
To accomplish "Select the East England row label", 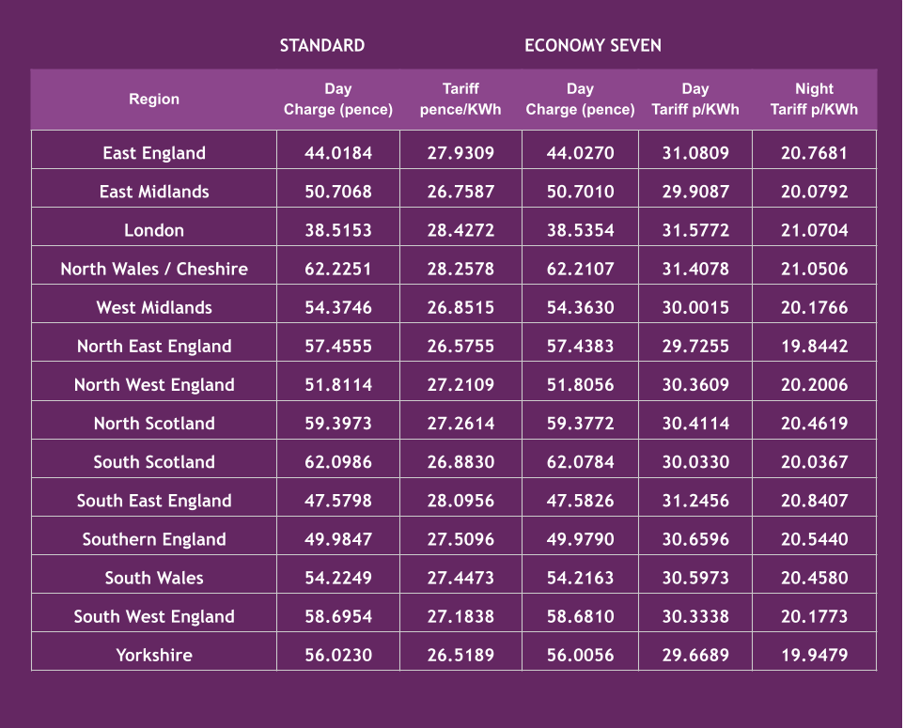I will [x=154, y=153].
